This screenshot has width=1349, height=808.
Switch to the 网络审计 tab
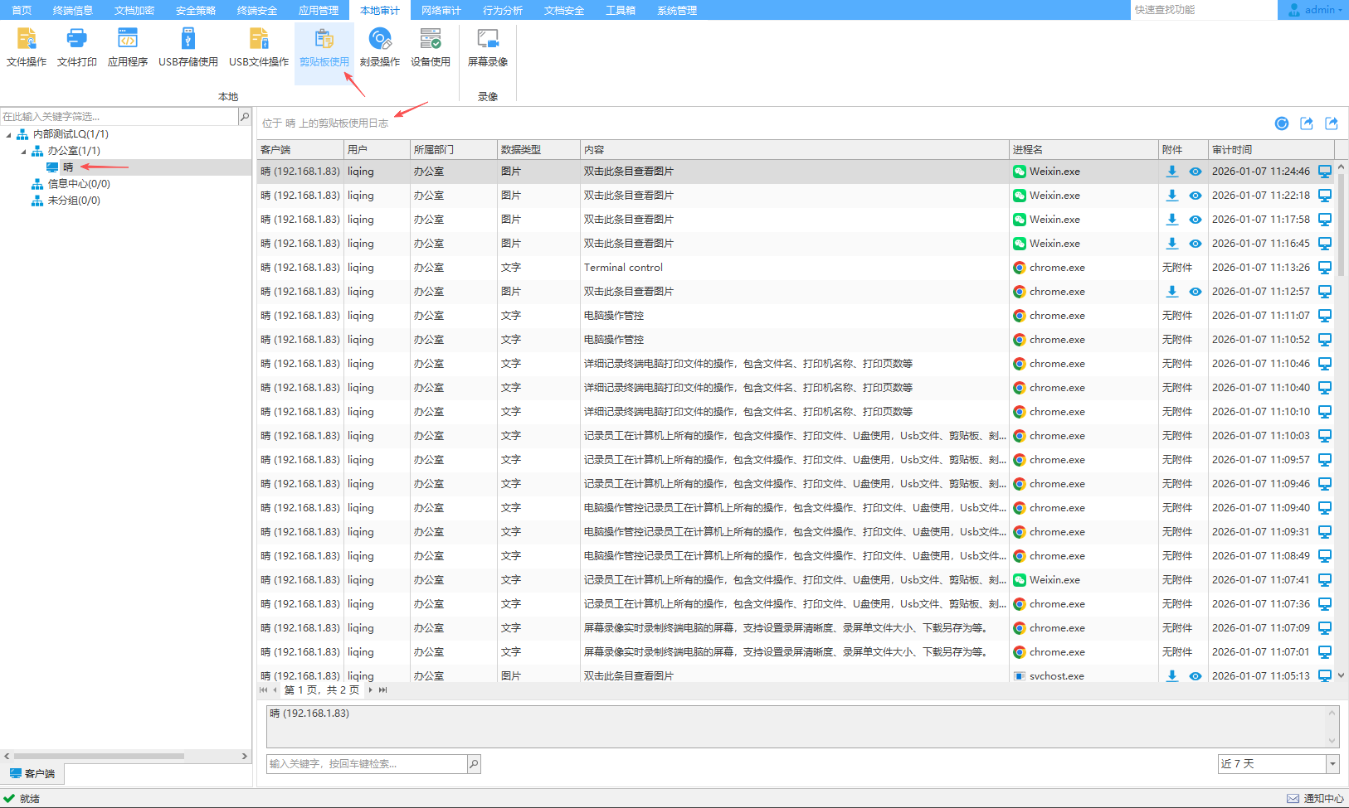pos(441,10)
